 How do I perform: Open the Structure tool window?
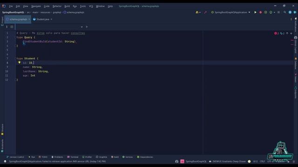2,129
